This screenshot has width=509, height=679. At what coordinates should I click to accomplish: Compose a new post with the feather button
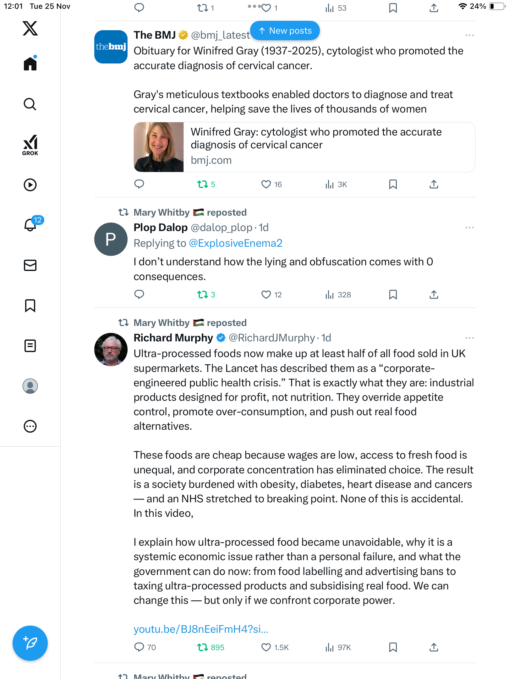tap(30, 643)
